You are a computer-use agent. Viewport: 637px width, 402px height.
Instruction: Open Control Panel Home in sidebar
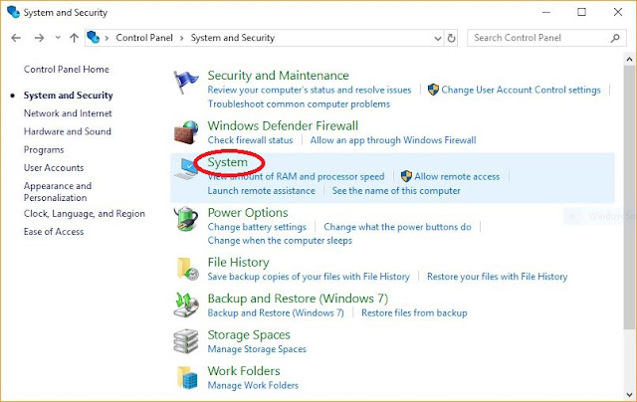click(67, 69)
